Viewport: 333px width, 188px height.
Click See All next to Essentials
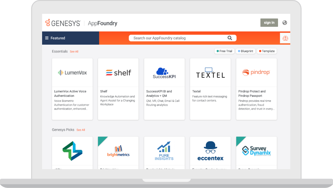(x=74, y=52)
